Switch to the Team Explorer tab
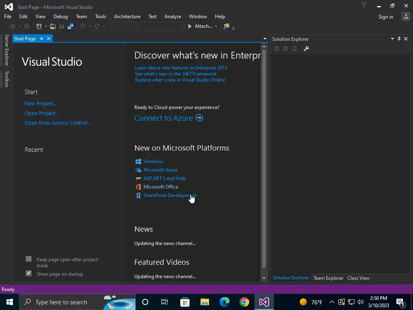 pos(328,278)
